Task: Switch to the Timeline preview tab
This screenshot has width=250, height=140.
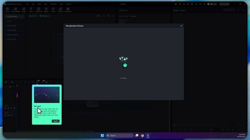Action: click(x=176, y=10)
